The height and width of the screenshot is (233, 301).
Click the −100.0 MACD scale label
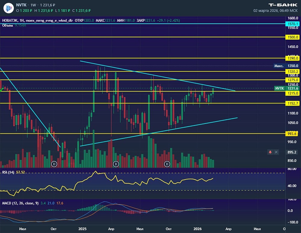(x=293, y=222)
